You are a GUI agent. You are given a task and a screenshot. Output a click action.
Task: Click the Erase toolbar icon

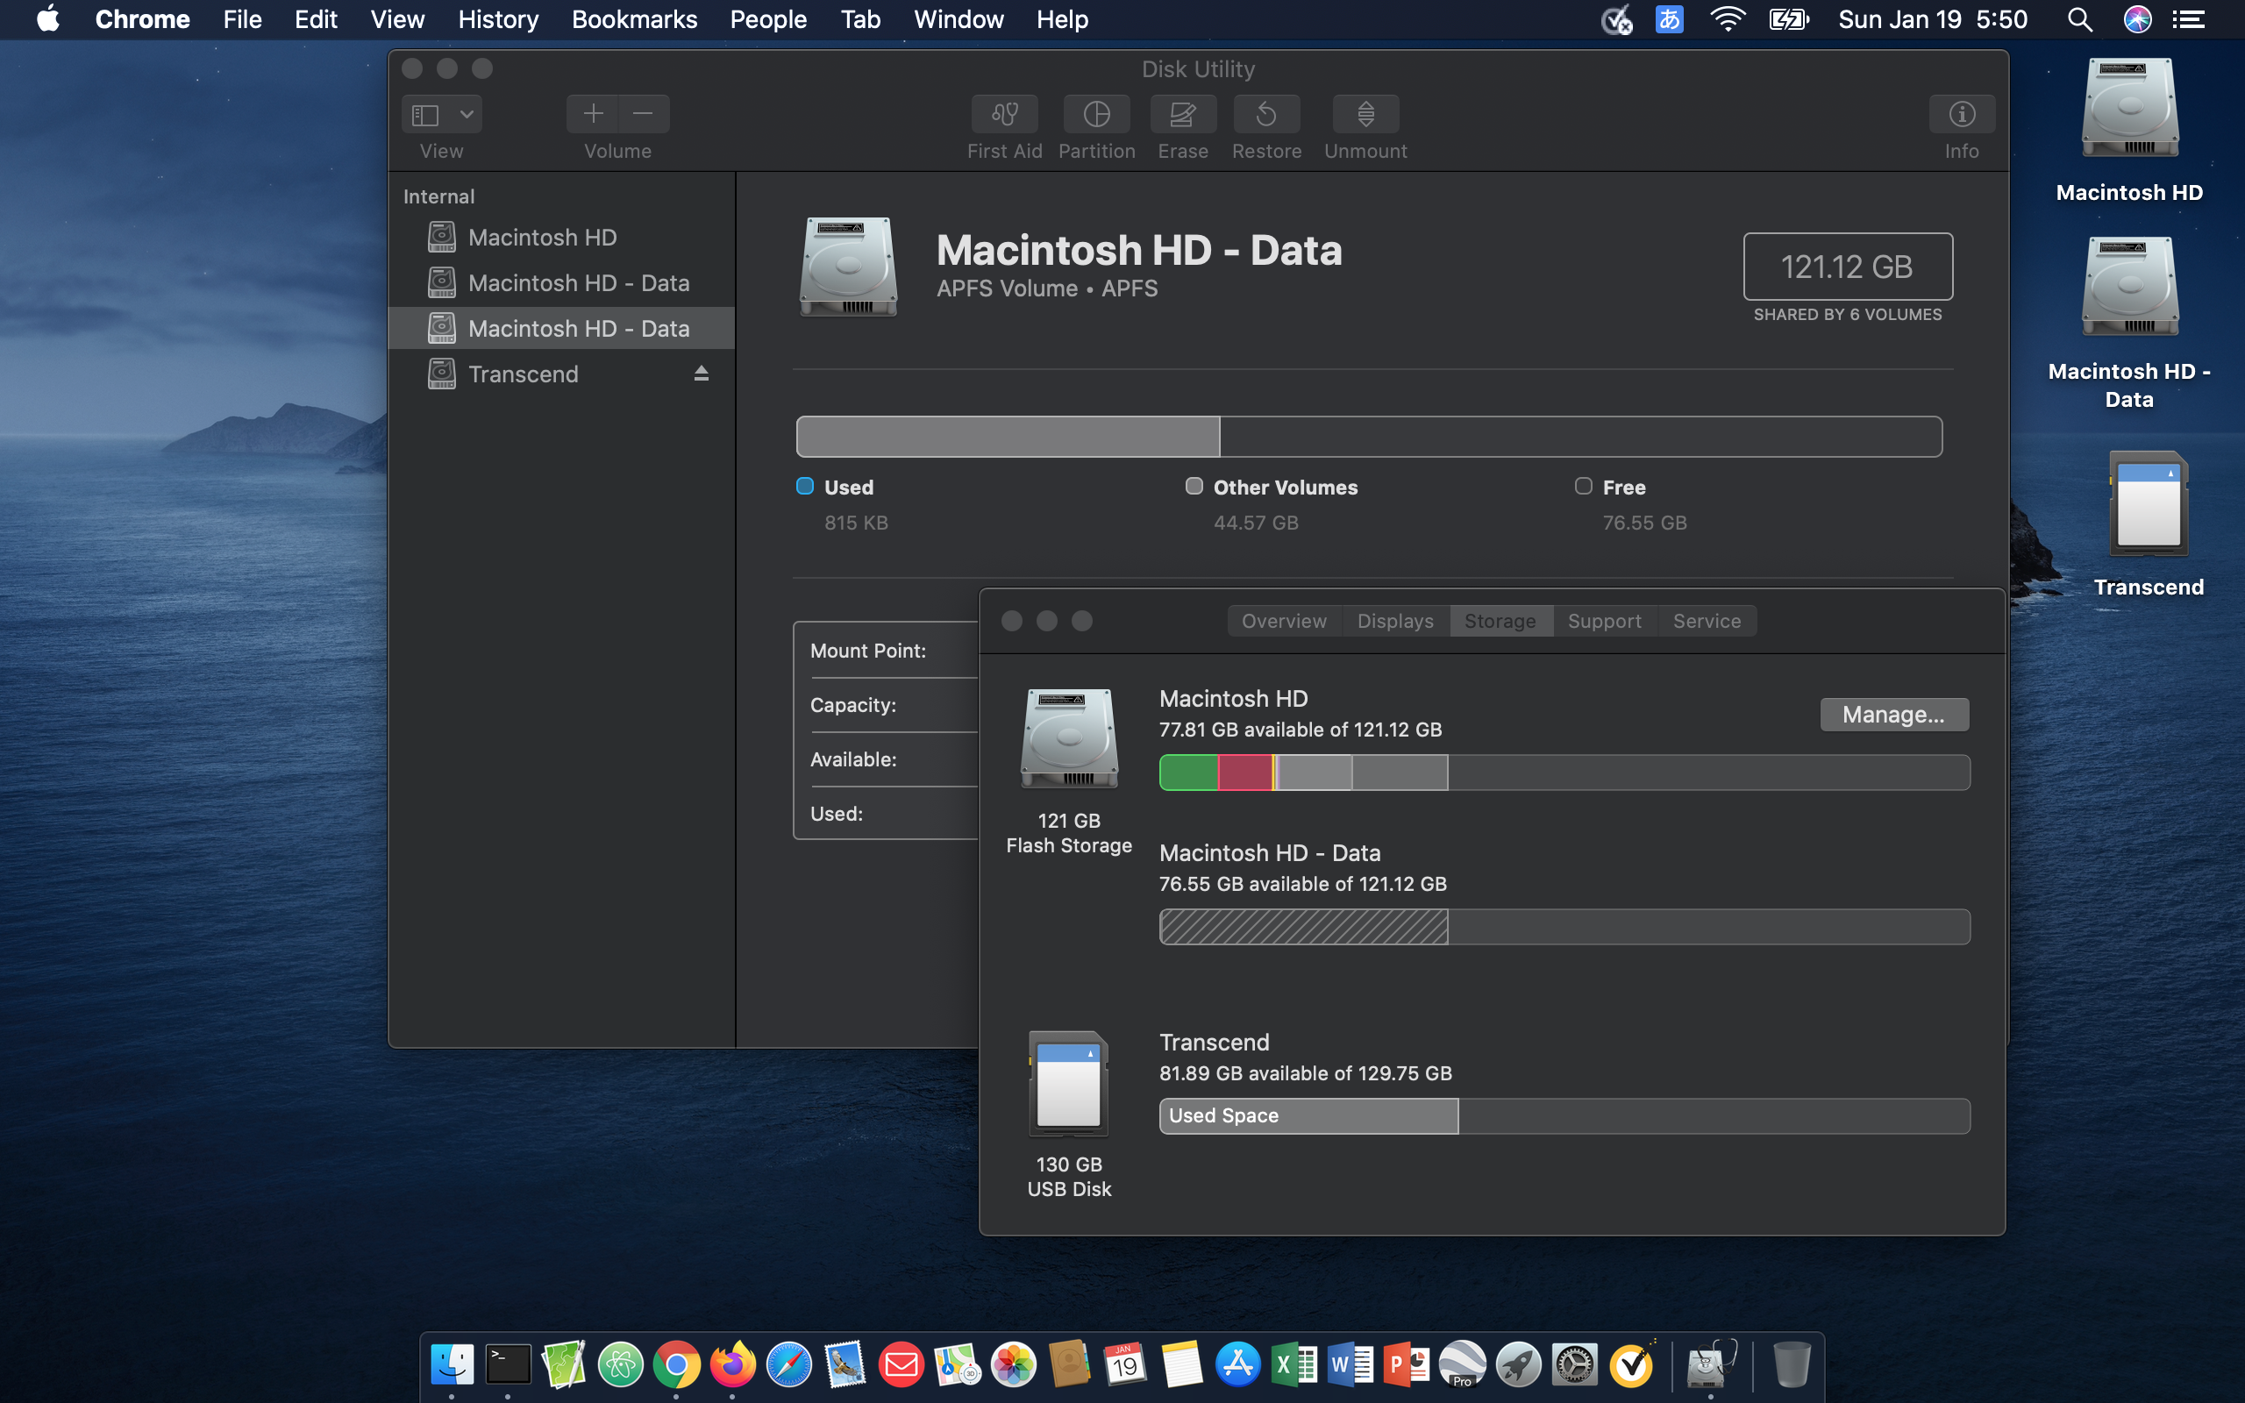point(1183,114)
